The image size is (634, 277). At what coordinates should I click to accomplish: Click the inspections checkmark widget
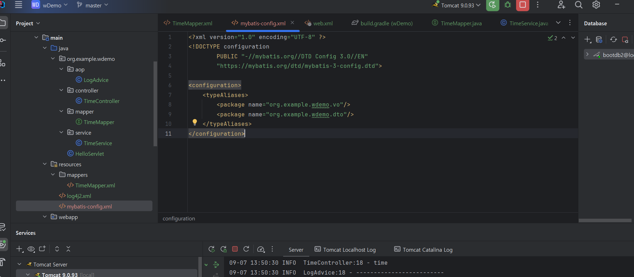(x=552, y=38)
